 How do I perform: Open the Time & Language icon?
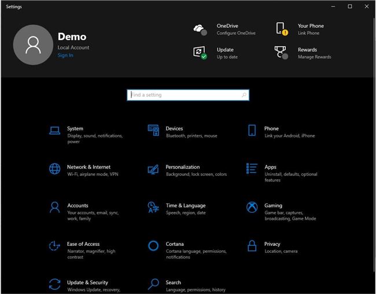tap(153, 207)
